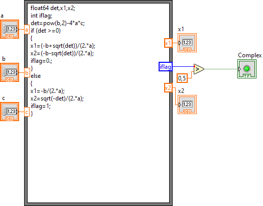263x206 pixels.
Task: Click the x2 output tunnel on formula node
Action: pos(168,88)
